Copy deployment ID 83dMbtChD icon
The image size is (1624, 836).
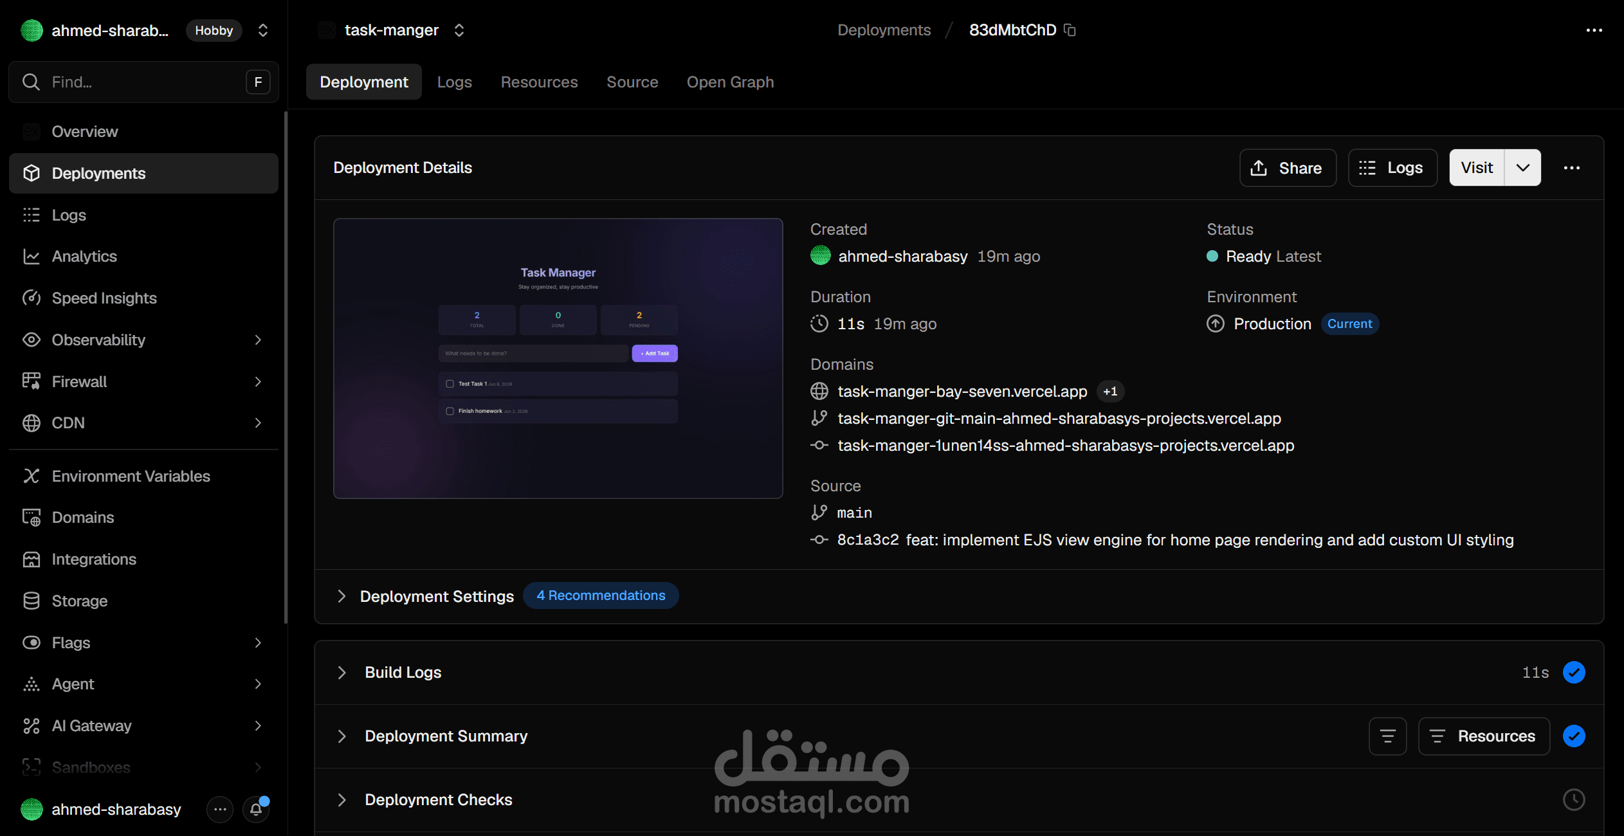pyautogui.click(x=1070, y=30)
